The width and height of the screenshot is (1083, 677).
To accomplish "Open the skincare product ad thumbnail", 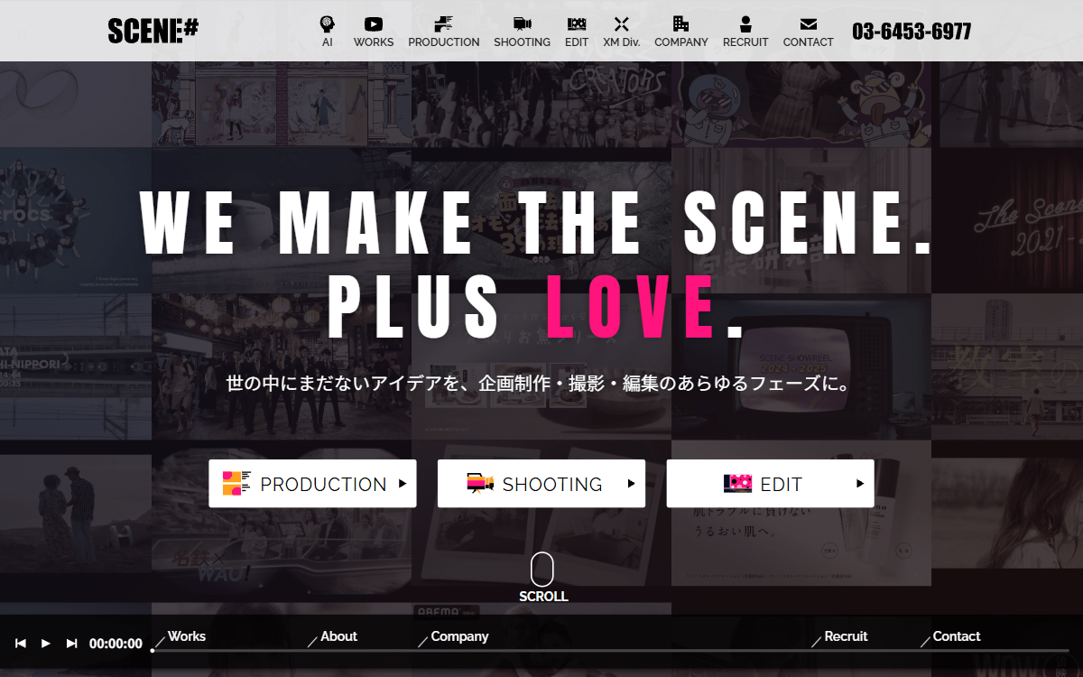I will tap(801, 513).
